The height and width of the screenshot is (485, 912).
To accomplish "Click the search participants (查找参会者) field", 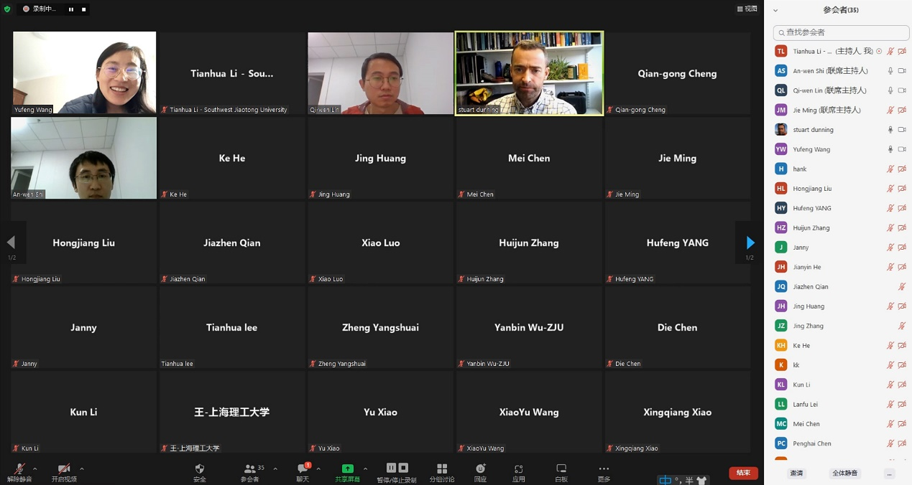I will 841,32.
